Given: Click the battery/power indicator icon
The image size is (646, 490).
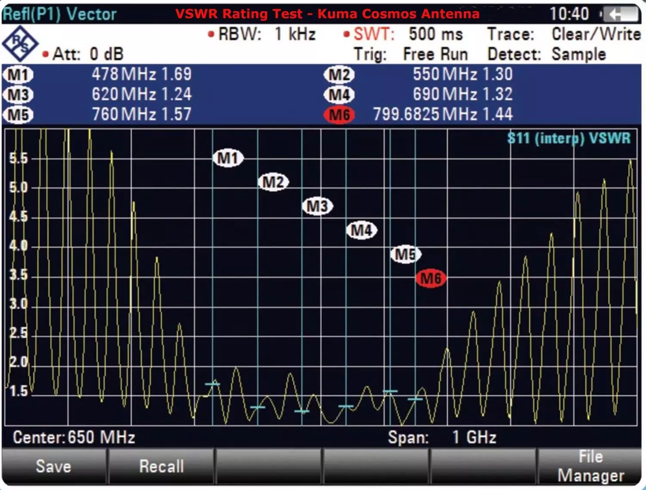Looking at the screenshot, I should 620,15.
